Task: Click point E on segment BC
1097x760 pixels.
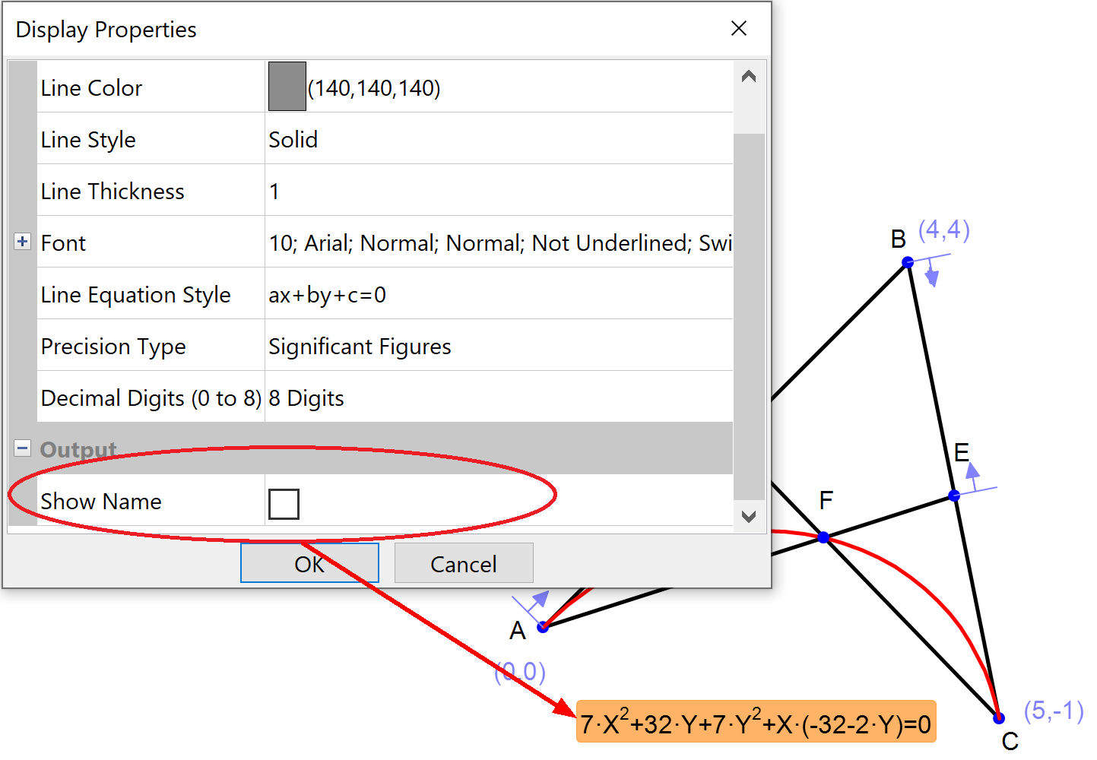Action: (954, 496)
